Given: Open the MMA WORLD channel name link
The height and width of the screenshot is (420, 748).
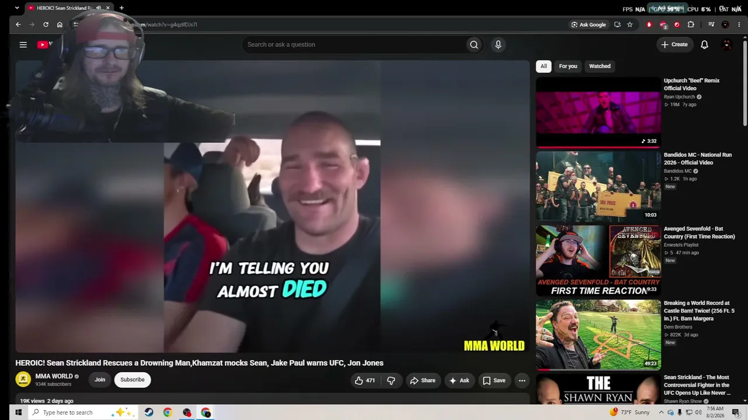Looking at the screenshot, I should click(x=54, y=376).
